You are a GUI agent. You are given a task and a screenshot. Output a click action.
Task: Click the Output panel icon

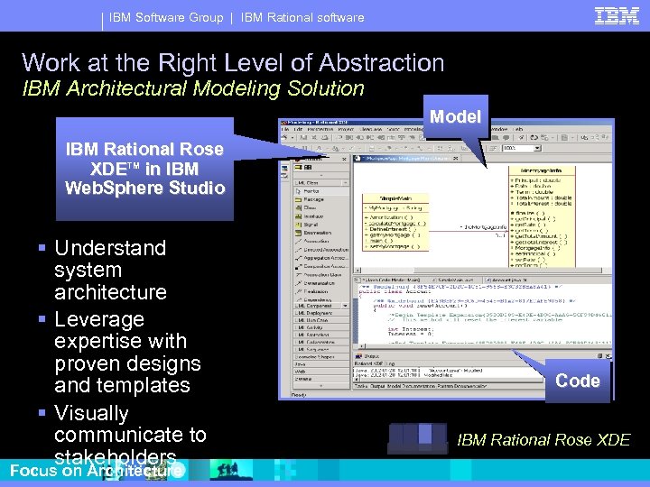click(359, 356)
